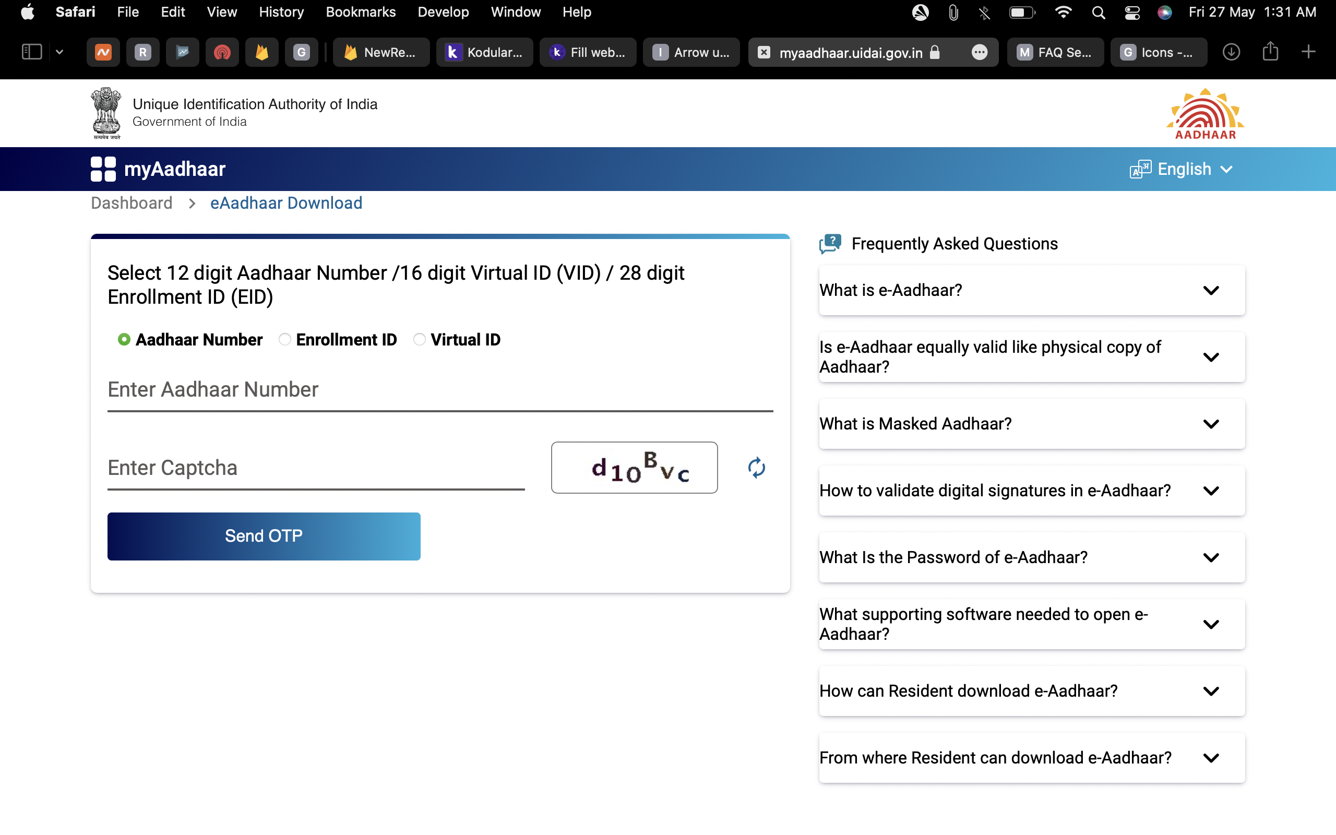Open a new tab with plus icon
The height and width of the screenshot is (835, 1336).
coord(1308,52)
